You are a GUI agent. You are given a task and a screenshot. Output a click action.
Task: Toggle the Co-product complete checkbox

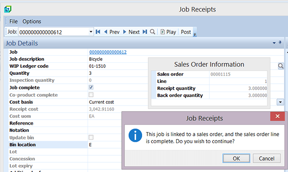[91, 95]
